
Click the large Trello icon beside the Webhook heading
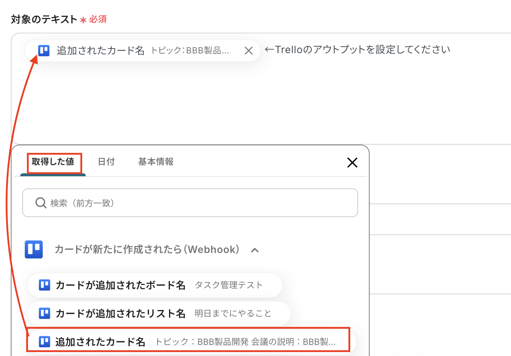coord(34,249)
